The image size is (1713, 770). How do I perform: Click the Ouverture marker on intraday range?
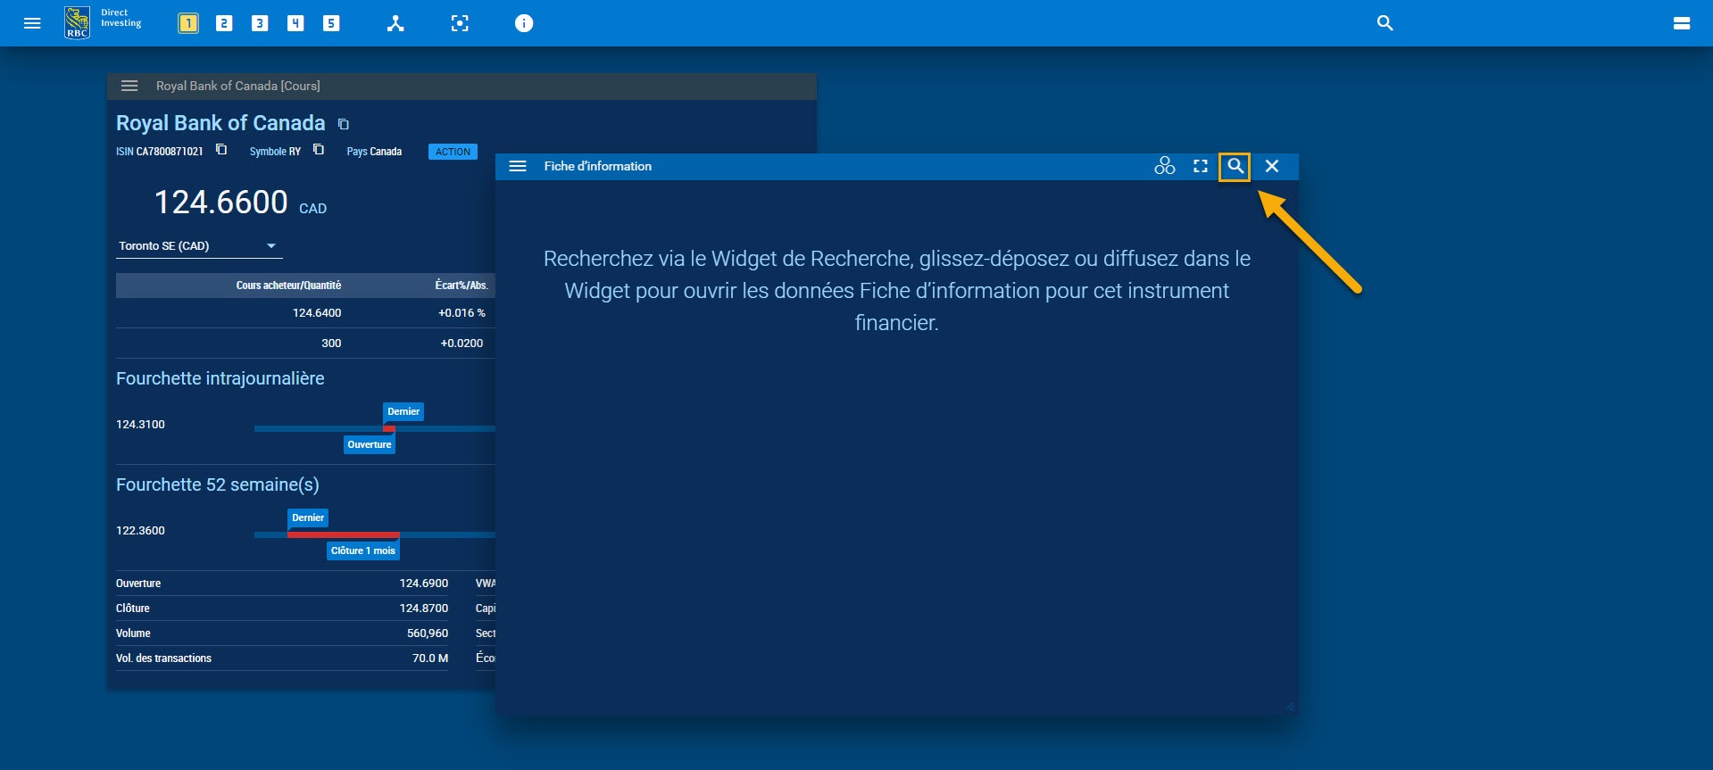(370, 444)
